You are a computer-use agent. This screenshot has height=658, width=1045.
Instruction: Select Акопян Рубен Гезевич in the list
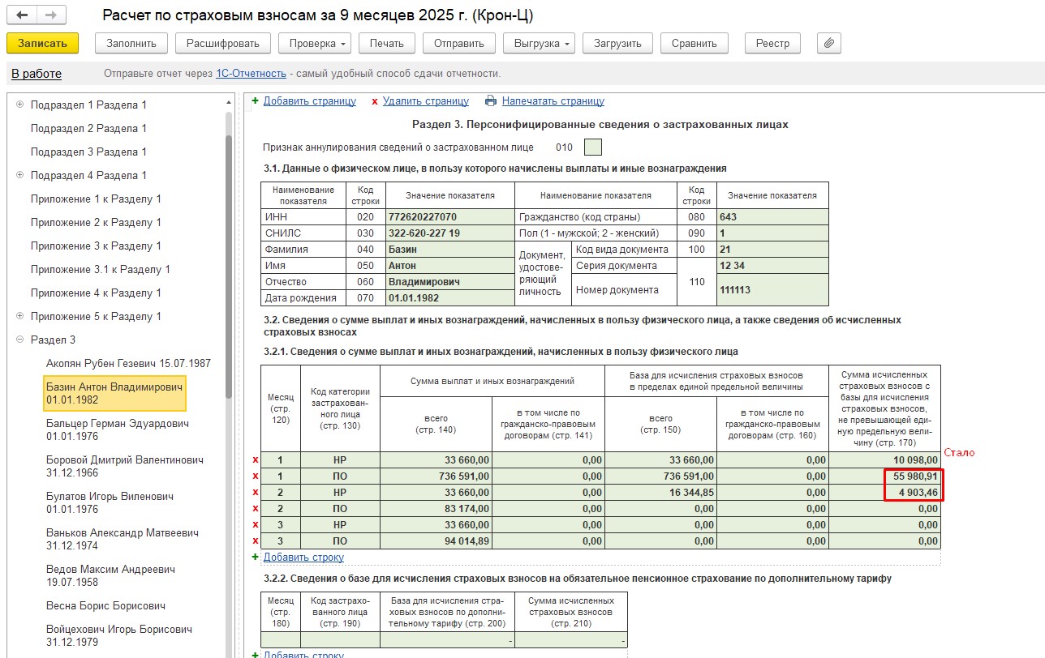[128, 363]
